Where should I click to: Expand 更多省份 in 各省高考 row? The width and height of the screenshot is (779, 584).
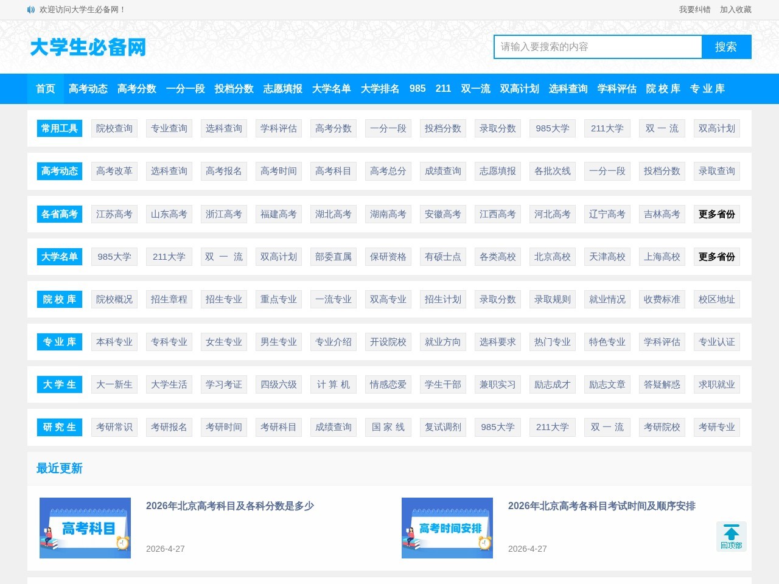[717, 214]
